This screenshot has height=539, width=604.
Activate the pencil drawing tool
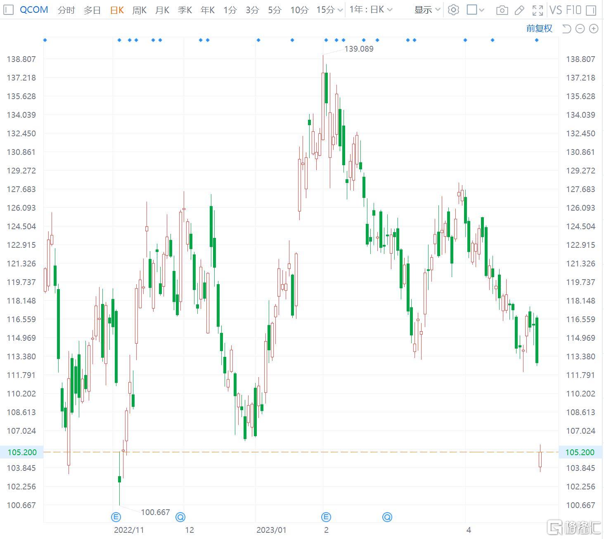coord(520,10)
